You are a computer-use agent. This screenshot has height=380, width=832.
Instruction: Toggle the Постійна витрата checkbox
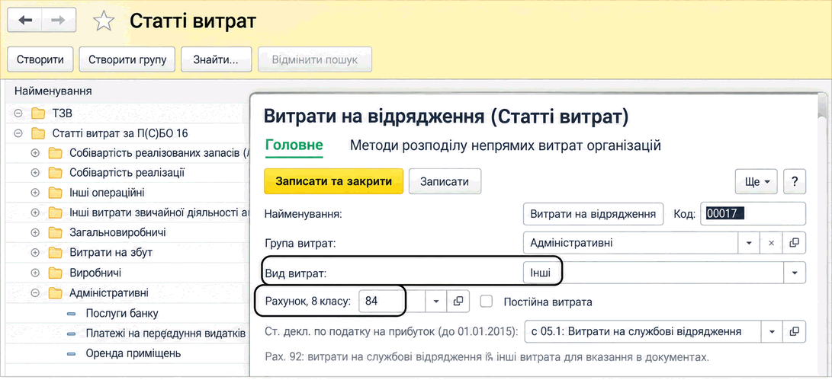coord(486,302)
